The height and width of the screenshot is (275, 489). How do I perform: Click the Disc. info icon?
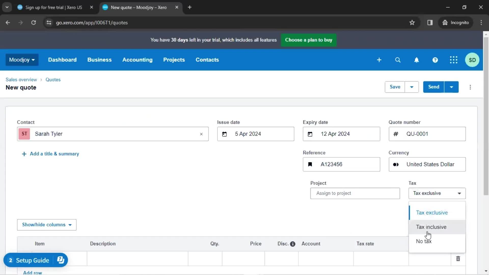[x=293, y=244]
